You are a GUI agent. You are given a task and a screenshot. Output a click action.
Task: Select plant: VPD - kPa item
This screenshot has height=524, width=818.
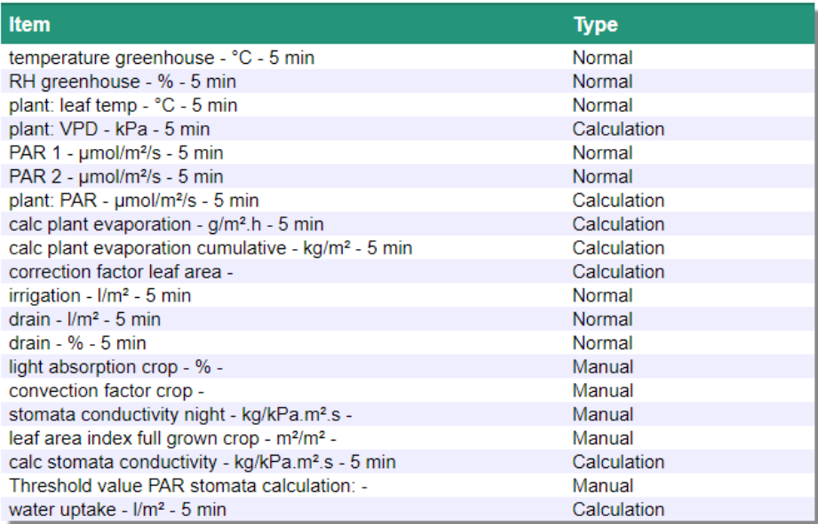pyautogui.click(x=109, y=129)
